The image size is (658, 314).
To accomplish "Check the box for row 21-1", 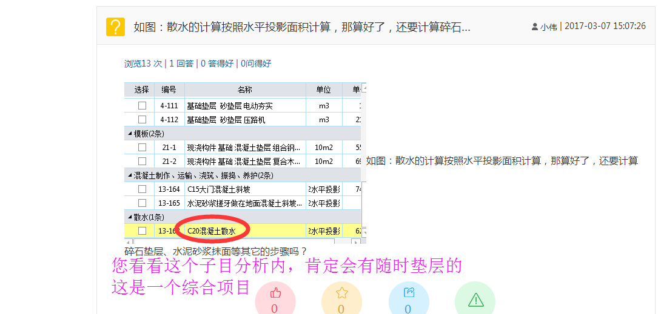I will coord(143,148).
